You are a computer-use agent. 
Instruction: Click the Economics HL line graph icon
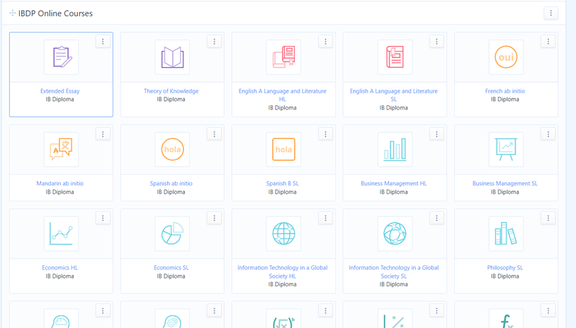tap(61, 234)
